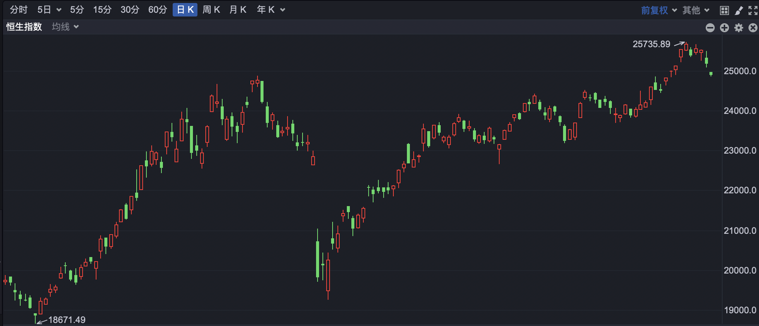The width and height of the screenshot is (759, 326).
Task: Expand the dropdown arrow after 年K
Action: [x=283, y=10]
